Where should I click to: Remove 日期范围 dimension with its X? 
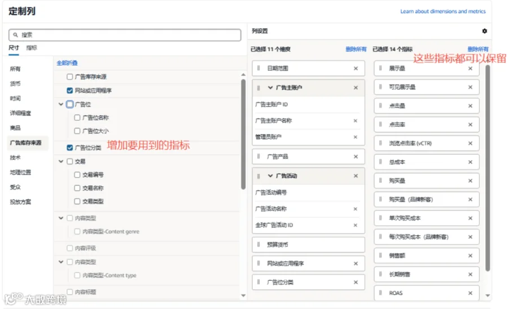tap(356, 69)
